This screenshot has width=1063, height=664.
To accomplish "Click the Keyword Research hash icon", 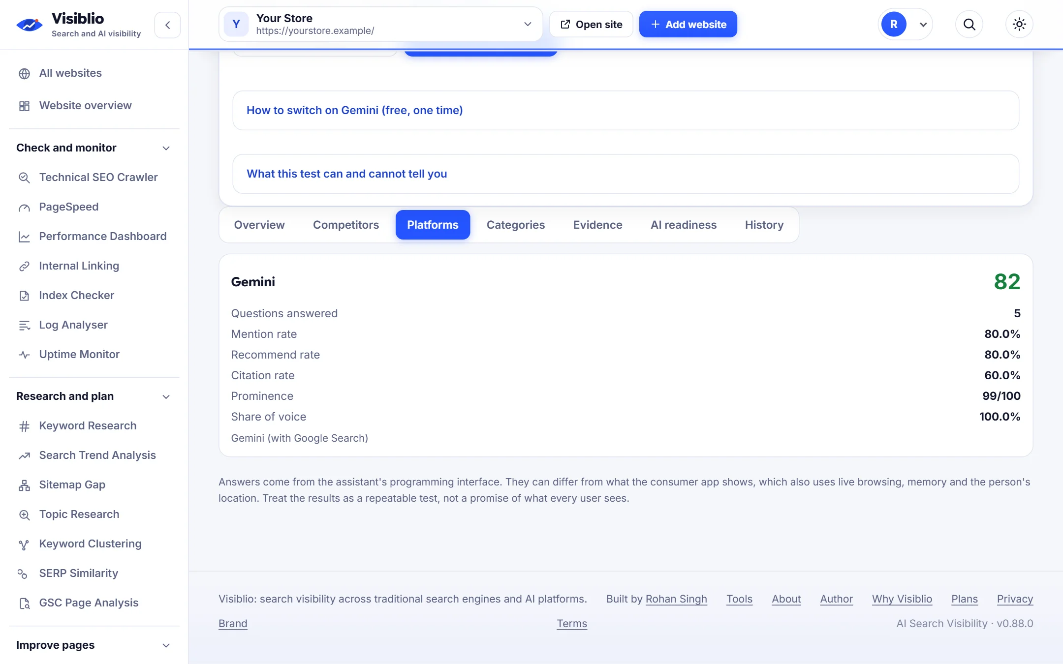I will tap(24, 426).
